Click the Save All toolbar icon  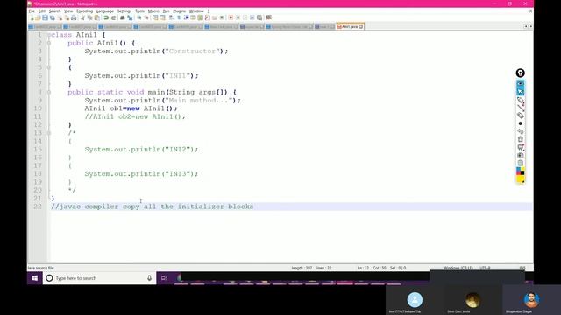tap(53, 17)
